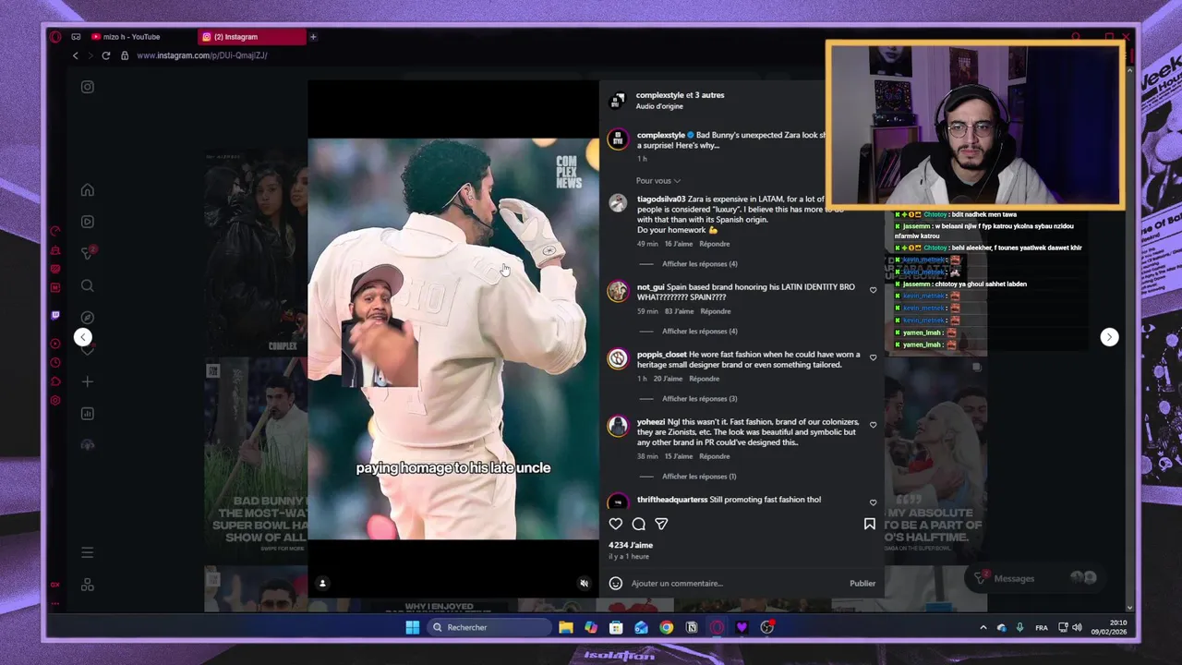
Task: Switch to the 'mizo h - YouTube' tab
Action: point(131,37)
